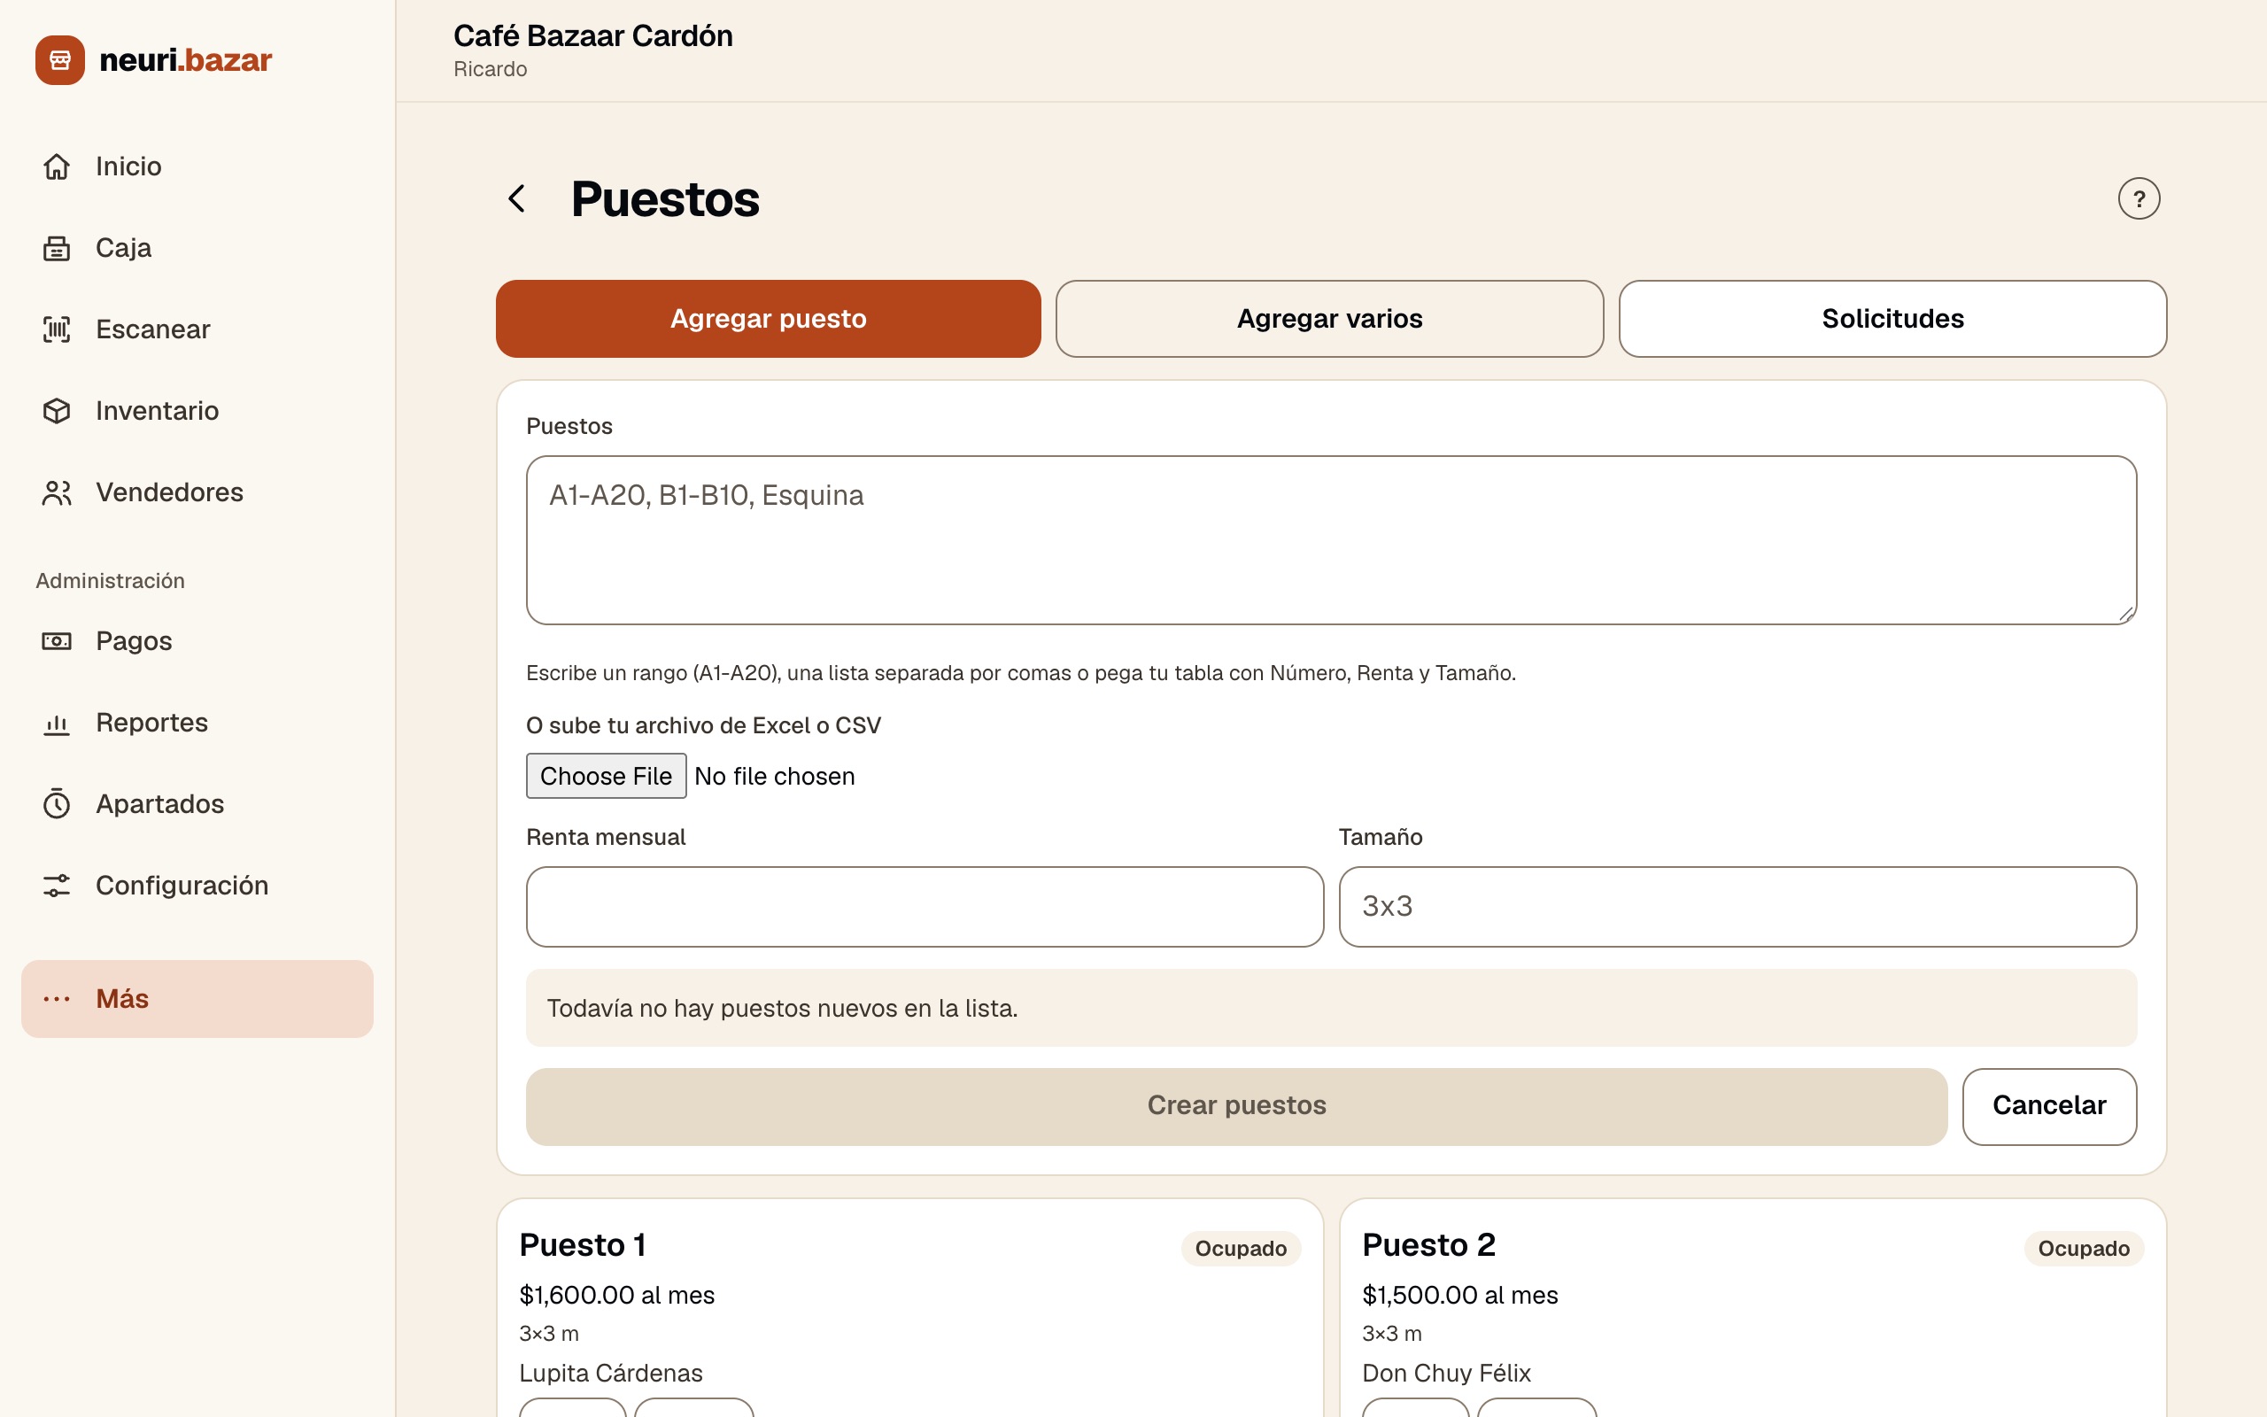This screenshot has width=2267, height=1417.
Task: Click the Tamaño input field
Action: click(1737, 906)
